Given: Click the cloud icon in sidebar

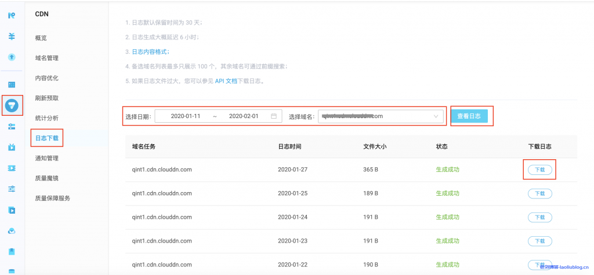Looking at the screenshot, I should [x=12, y=230].
